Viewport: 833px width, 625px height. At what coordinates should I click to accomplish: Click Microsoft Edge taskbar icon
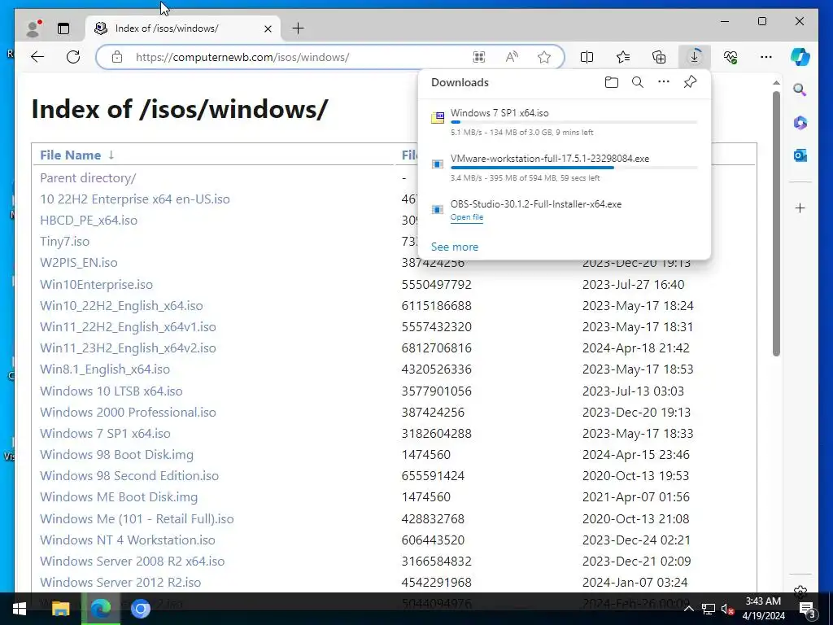100,609
